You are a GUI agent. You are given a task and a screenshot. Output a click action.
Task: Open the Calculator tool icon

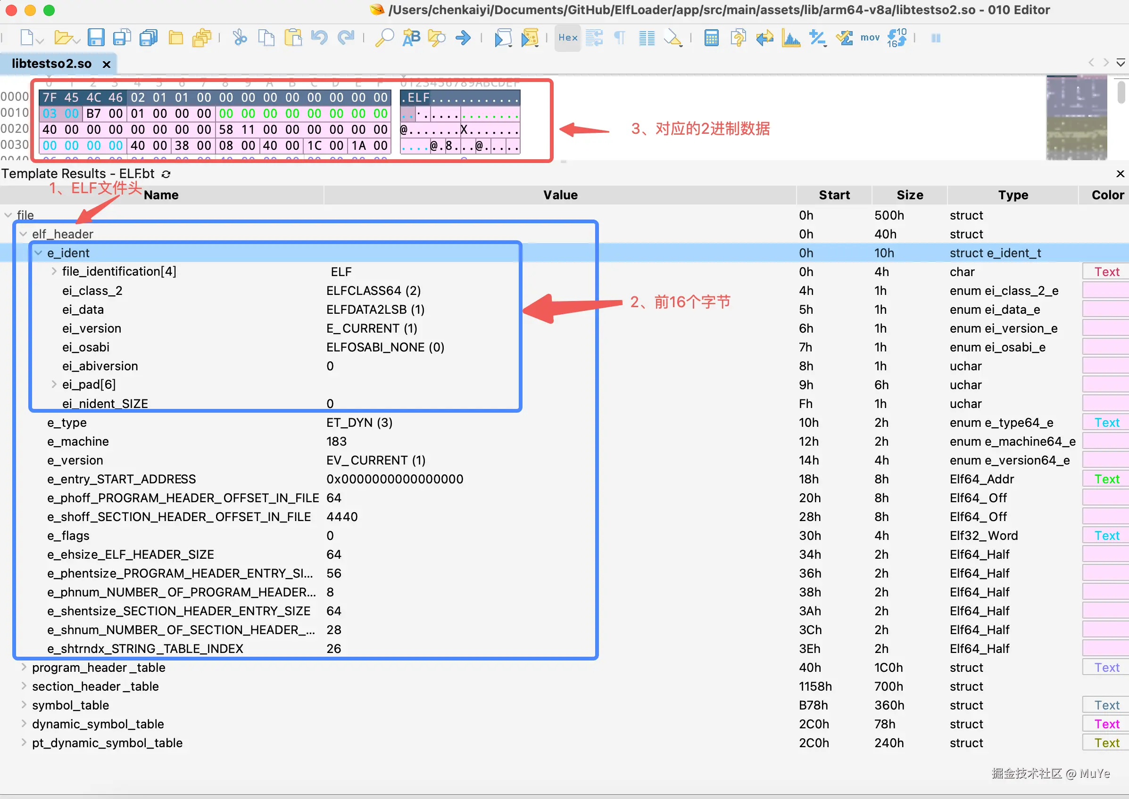click(711, 38)
